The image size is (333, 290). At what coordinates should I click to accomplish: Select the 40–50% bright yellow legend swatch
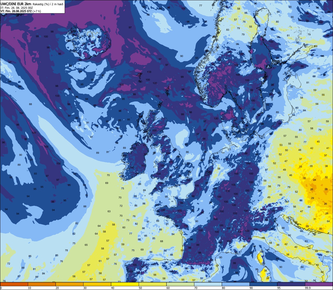(125, 284)
